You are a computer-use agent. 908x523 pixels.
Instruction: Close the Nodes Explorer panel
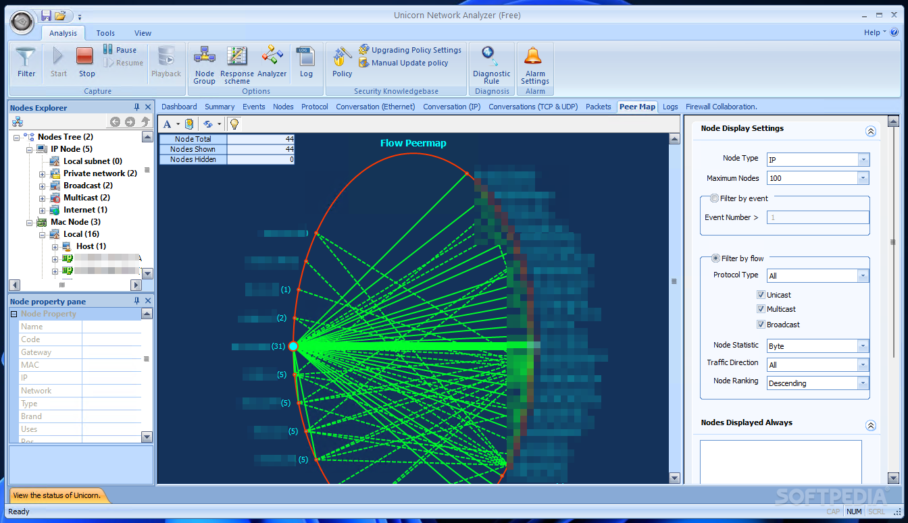click(x=148, y=107)
